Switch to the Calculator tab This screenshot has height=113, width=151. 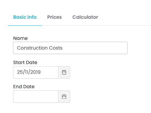(85, 17)
